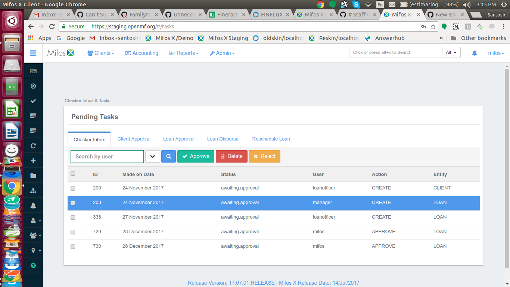Click the plus (create) icon in sidebar
510x287 pixels.
click(33, 161)
